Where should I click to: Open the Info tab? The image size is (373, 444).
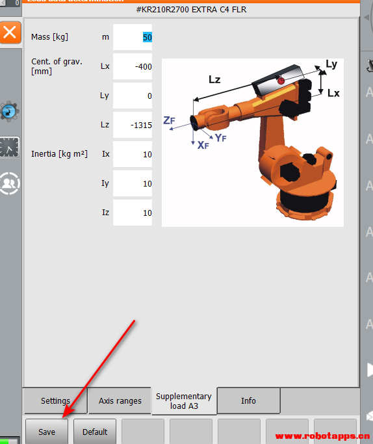[248, 400]
